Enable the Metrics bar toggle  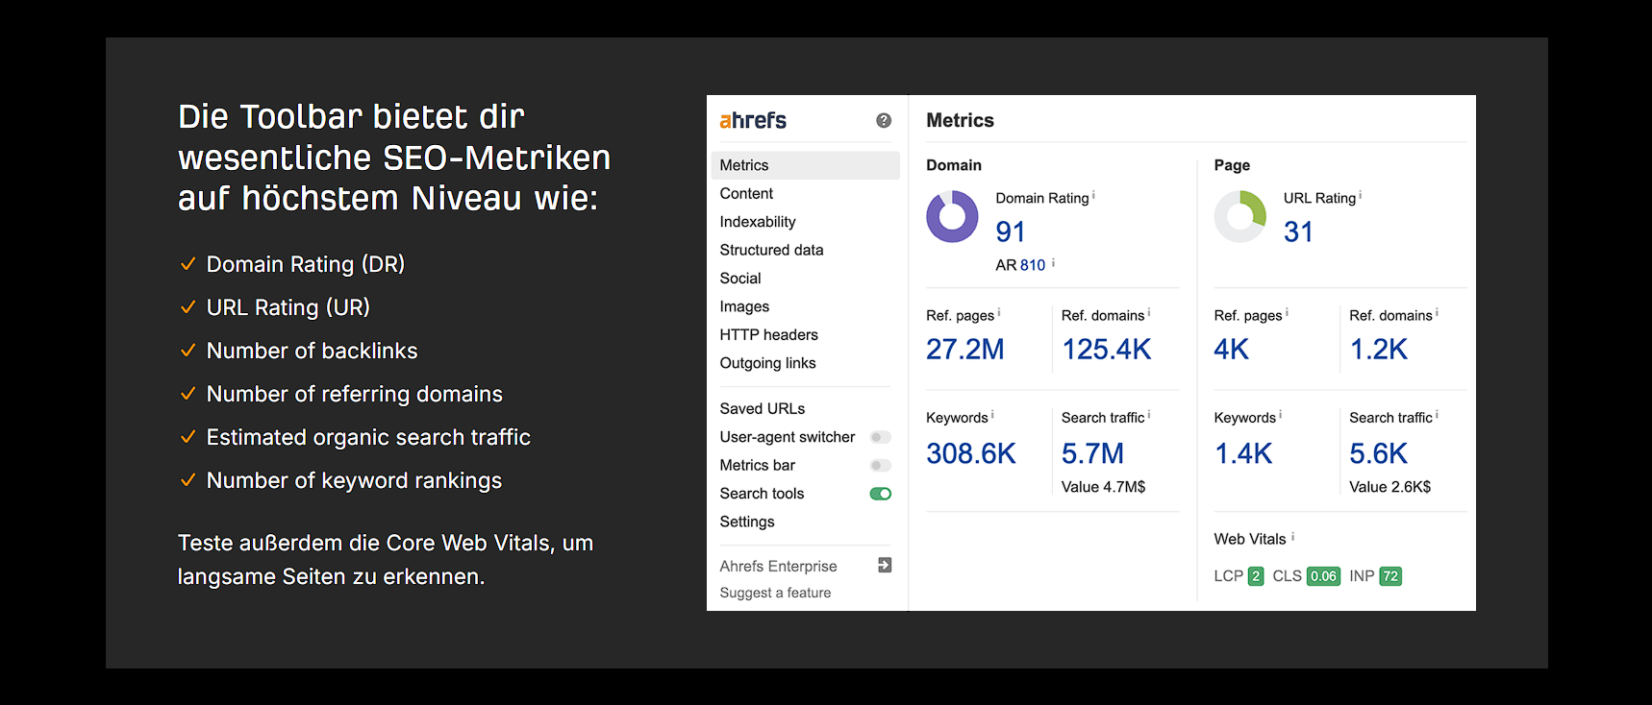coord(881,465)
